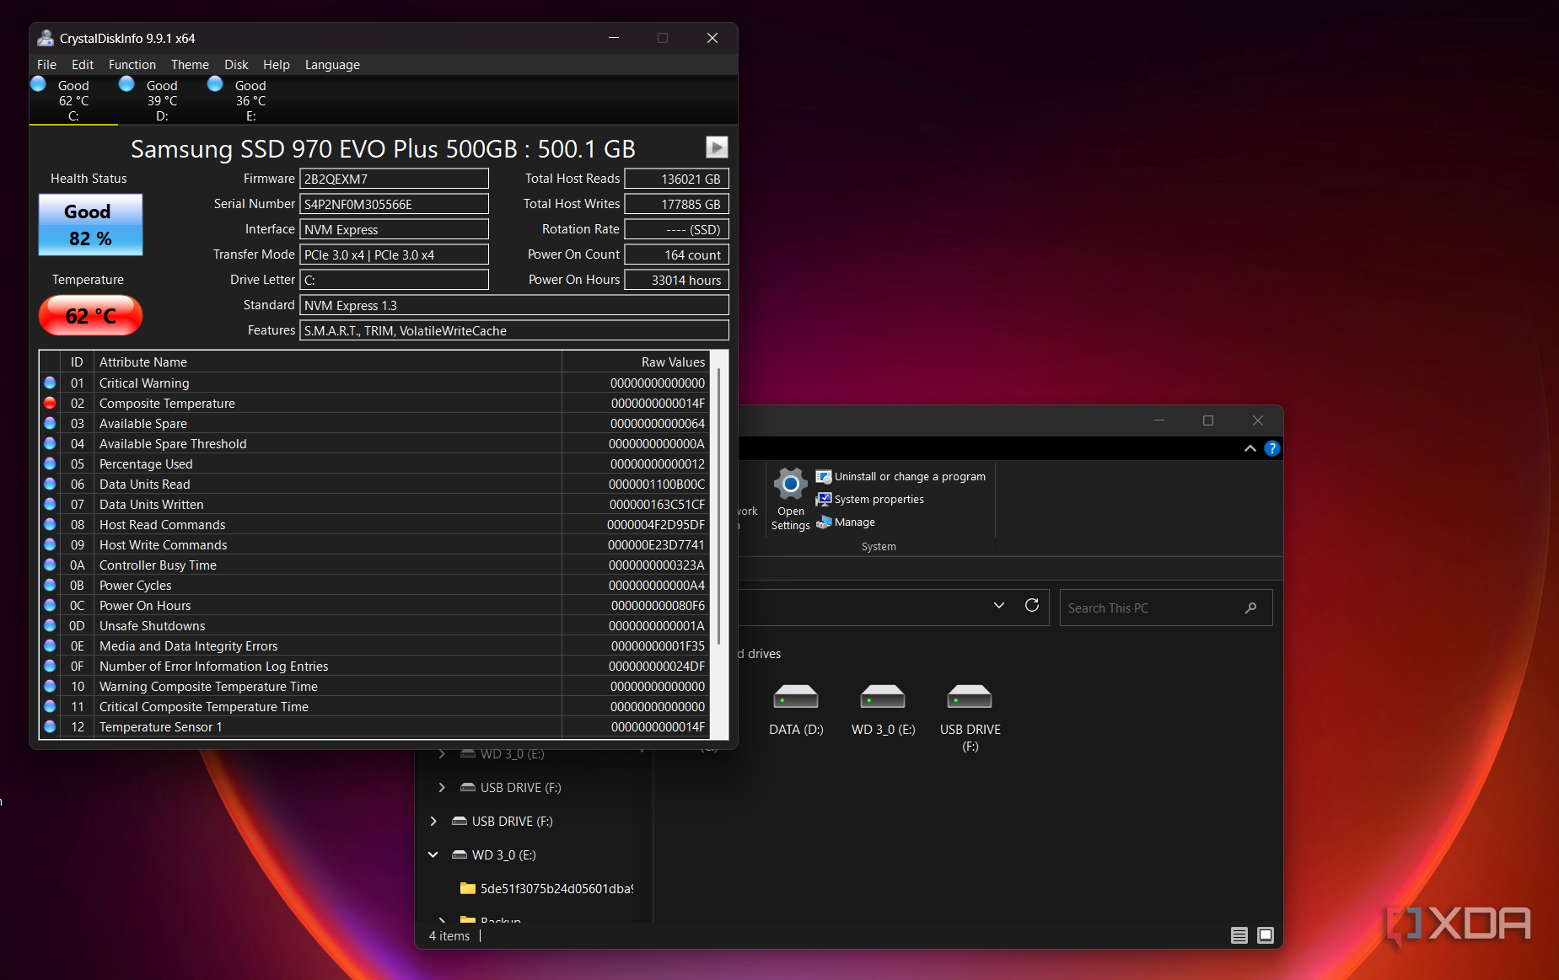Open Settings gear icon in File Explorer
1559x980 pixels.
pyautogui.click(x=791, y=484)
